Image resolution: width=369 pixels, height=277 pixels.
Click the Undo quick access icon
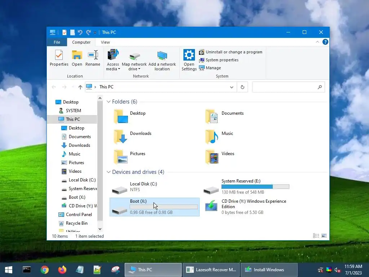[x=80, y=32]
